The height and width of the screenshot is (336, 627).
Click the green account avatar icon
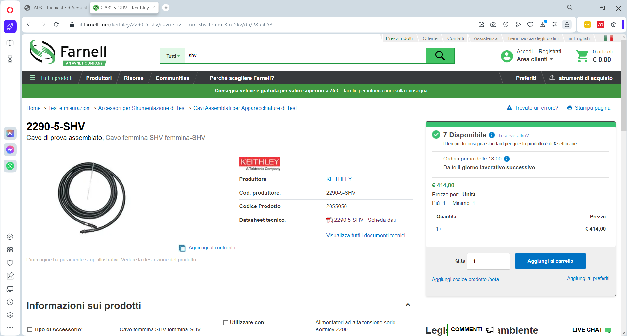[x=507, y=56]
